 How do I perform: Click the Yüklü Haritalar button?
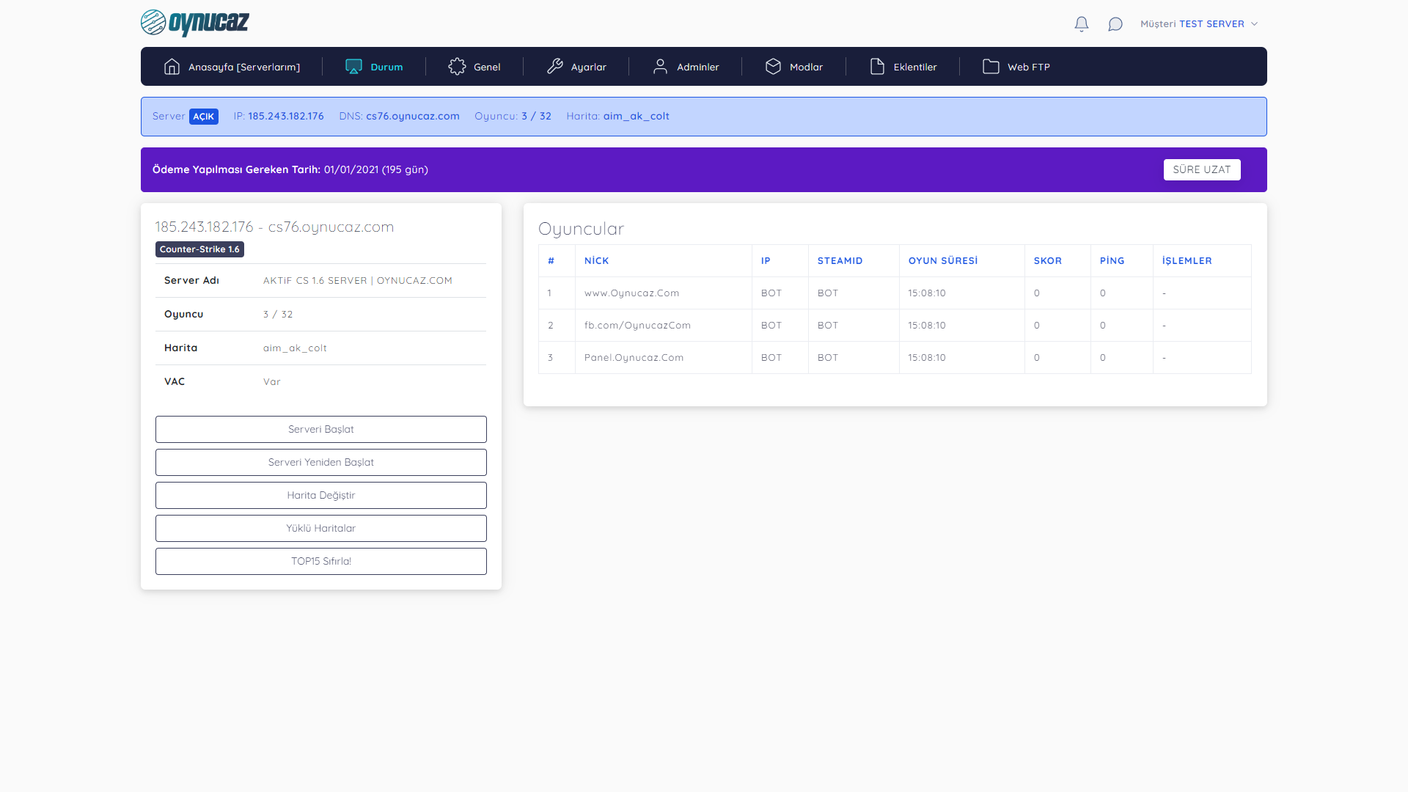[x=321, y=528]
